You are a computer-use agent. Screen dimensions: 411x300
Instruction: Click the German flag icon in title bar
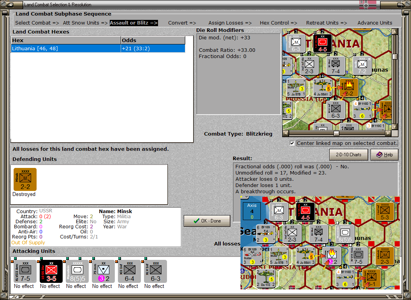point(367,4)
